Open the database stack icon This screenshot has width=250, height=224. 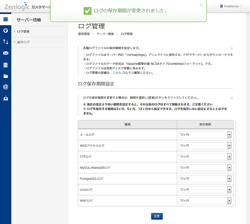click(6, 65)
